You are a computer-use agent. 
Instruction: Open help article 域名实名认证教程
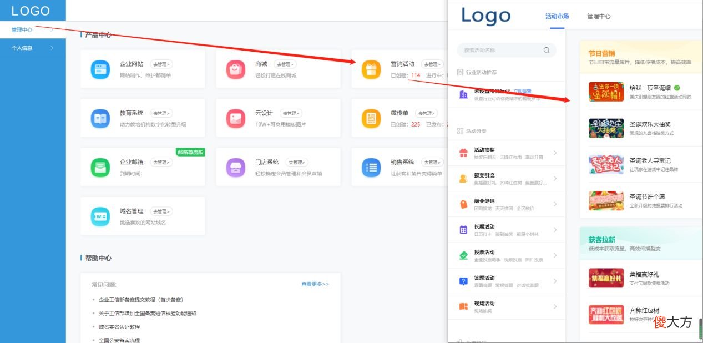pyautogui.click(x=119, y=327)
